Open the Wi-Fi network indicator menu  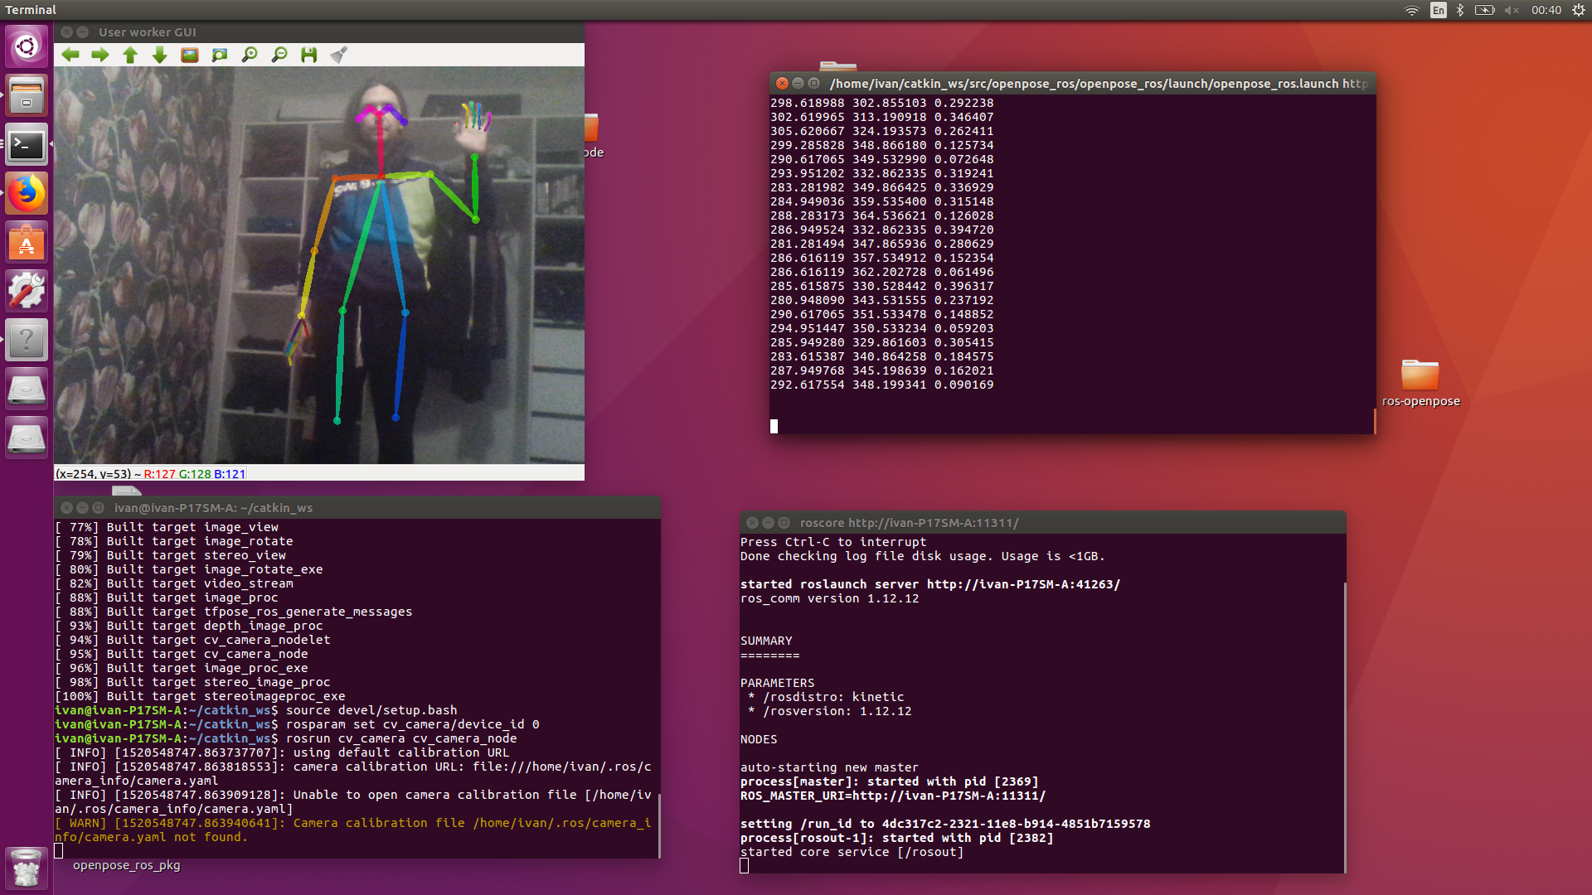tap(1411, 10)
